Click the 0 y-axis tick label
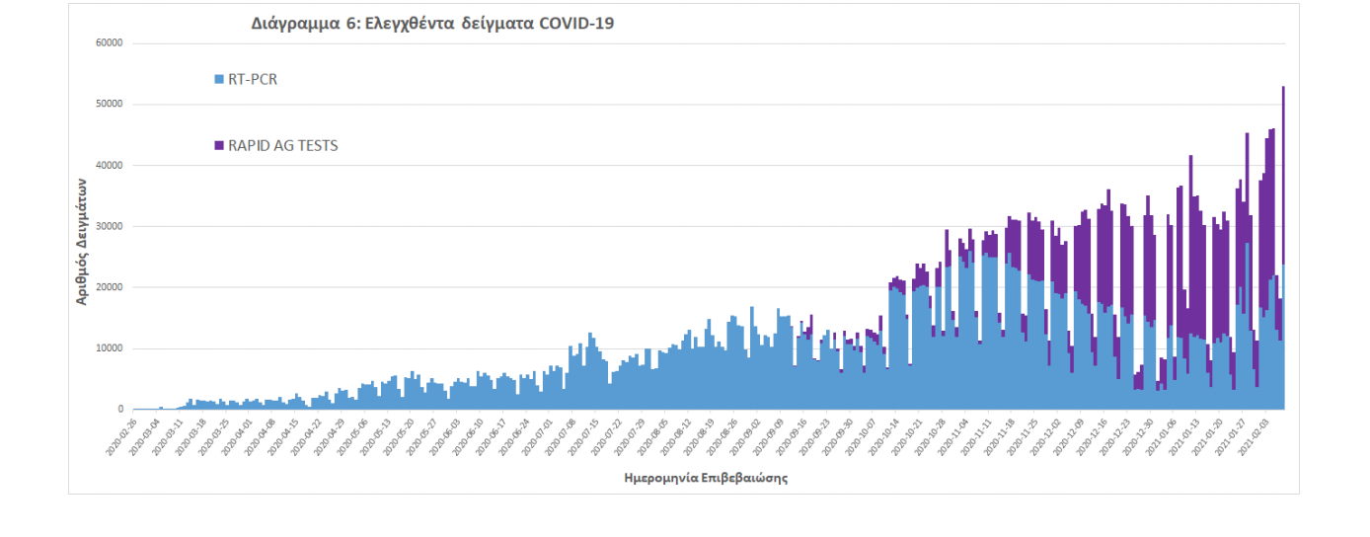Viewport: 1370px width, 537px height. (120, 410)
